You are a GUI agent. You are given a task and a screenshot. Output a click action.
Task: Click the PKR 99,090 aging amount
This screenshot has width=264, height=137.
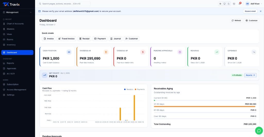pos(251,104)
